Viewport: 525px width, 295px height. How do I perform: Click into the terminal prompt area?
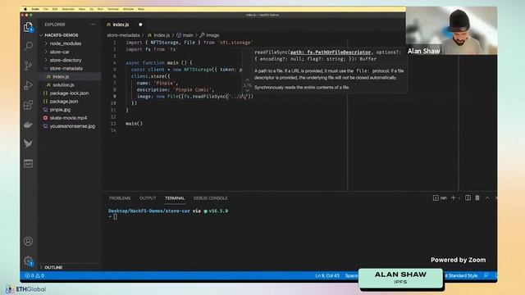pyautogui.click(x=115, y=216)
